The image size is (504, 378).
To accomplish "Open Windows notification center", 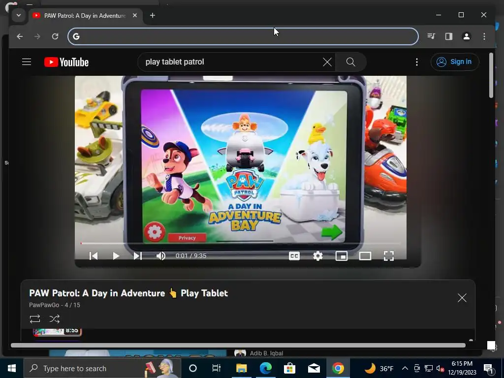I will tap(488, 368).
